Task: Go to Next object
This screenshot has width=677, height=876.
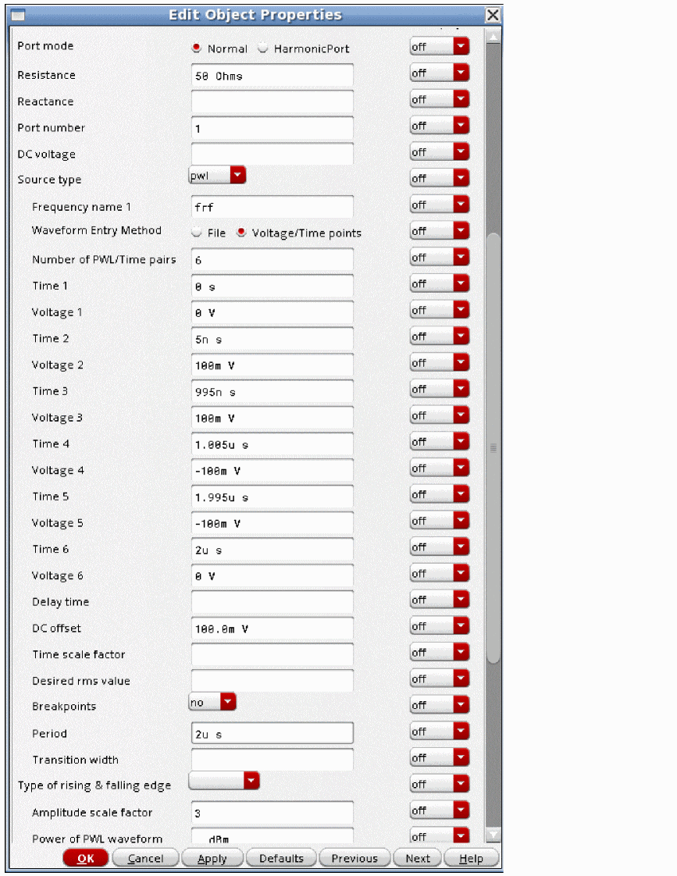Action: 417,858
